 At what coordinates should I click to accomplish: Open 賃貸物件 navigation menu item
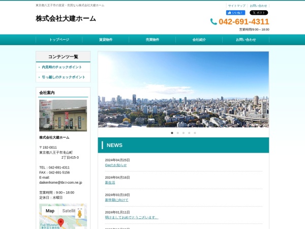click(106, 40)
